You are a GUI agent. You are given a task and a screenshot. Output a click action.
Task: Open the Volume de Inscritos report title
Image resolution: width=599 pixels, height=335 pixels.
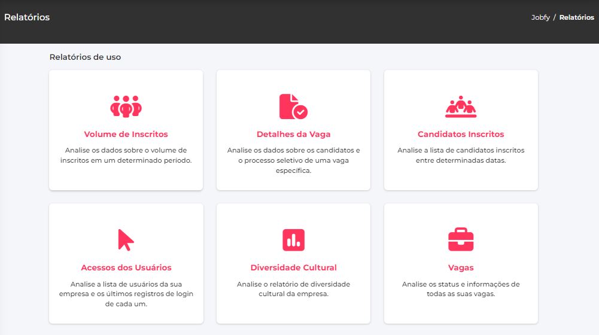click(126, 135)
